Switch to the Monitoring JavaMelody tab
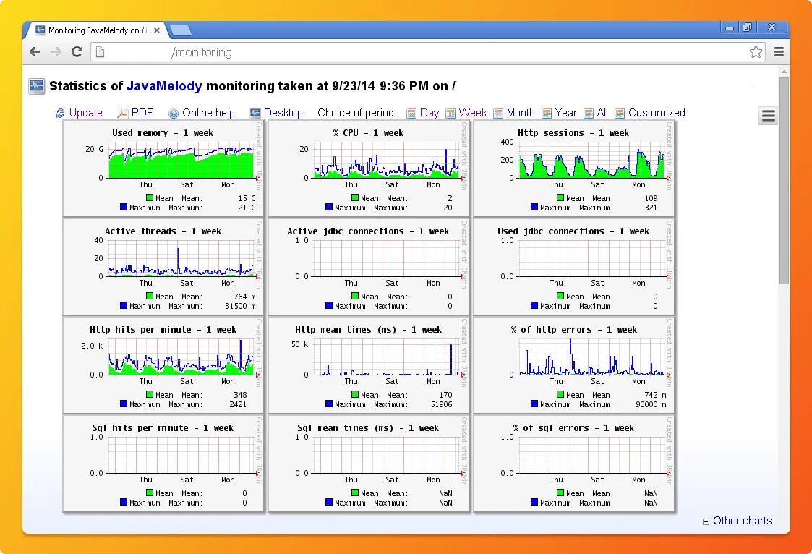 point(94,30)
